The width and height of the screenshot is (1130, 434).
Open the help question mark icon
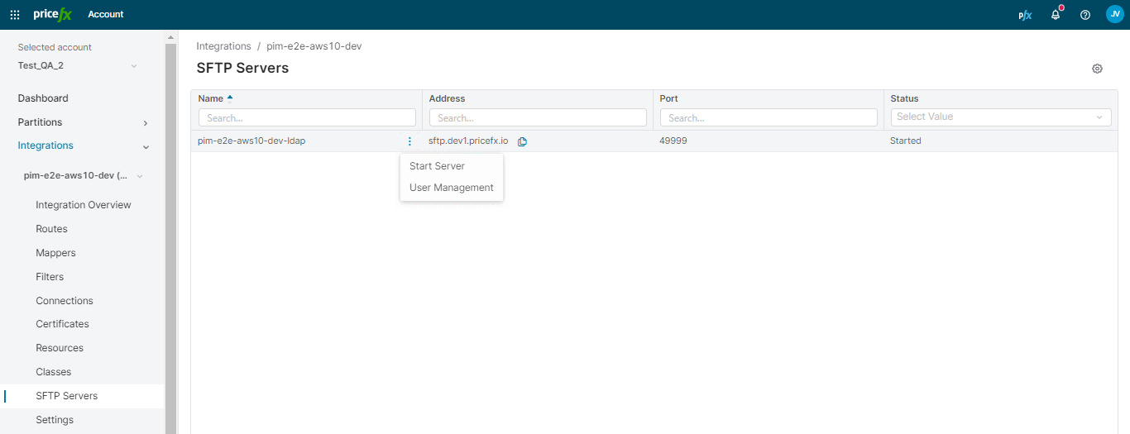1085,15
